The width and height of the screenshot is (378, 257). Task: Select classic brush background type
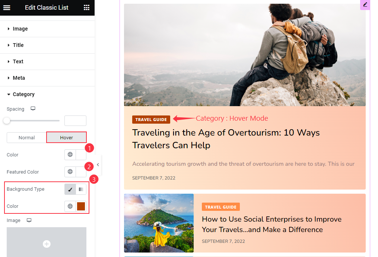pyautogui.click(x=70, y=189)
